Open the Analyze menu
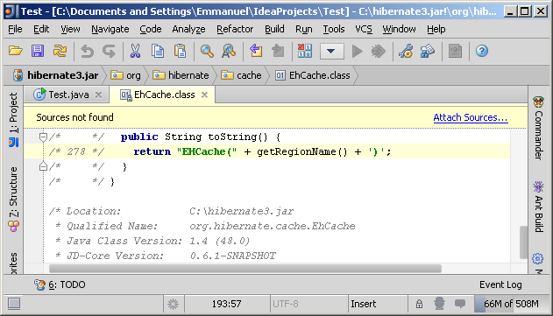 (x=188, y=29)
